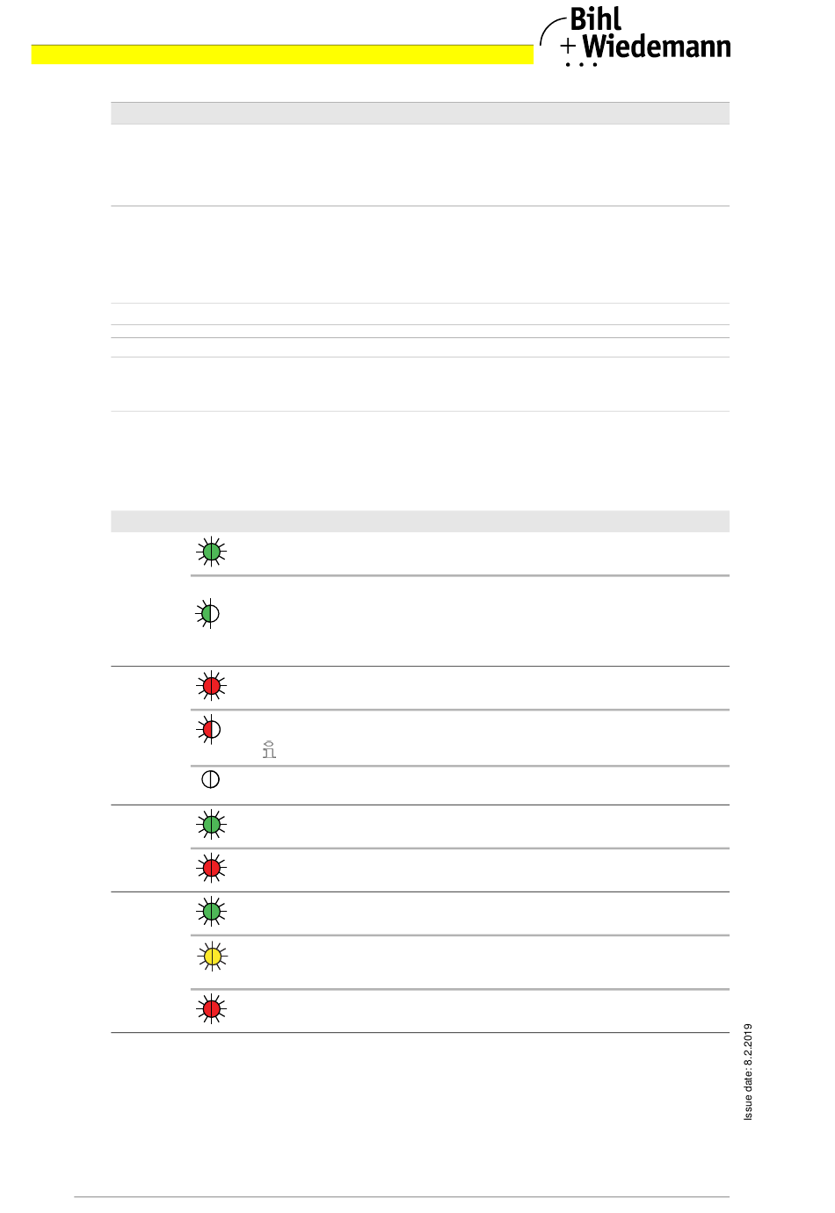Click the upper grey table header row
Image resolution: width=835 pixels, height=1213 pixels.
(420, 113)
